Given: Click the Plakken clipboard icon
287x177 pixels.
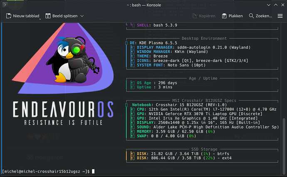Looking at the screenshot, I should pos(224,16).
